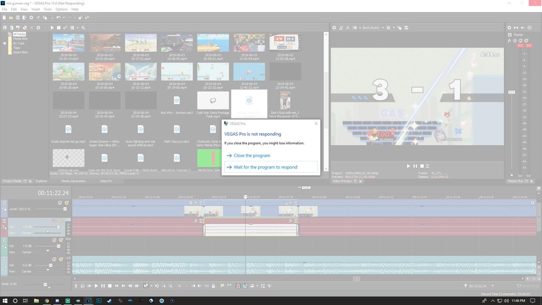
Task: Mute track 2 video track
Action: point(60,203)
